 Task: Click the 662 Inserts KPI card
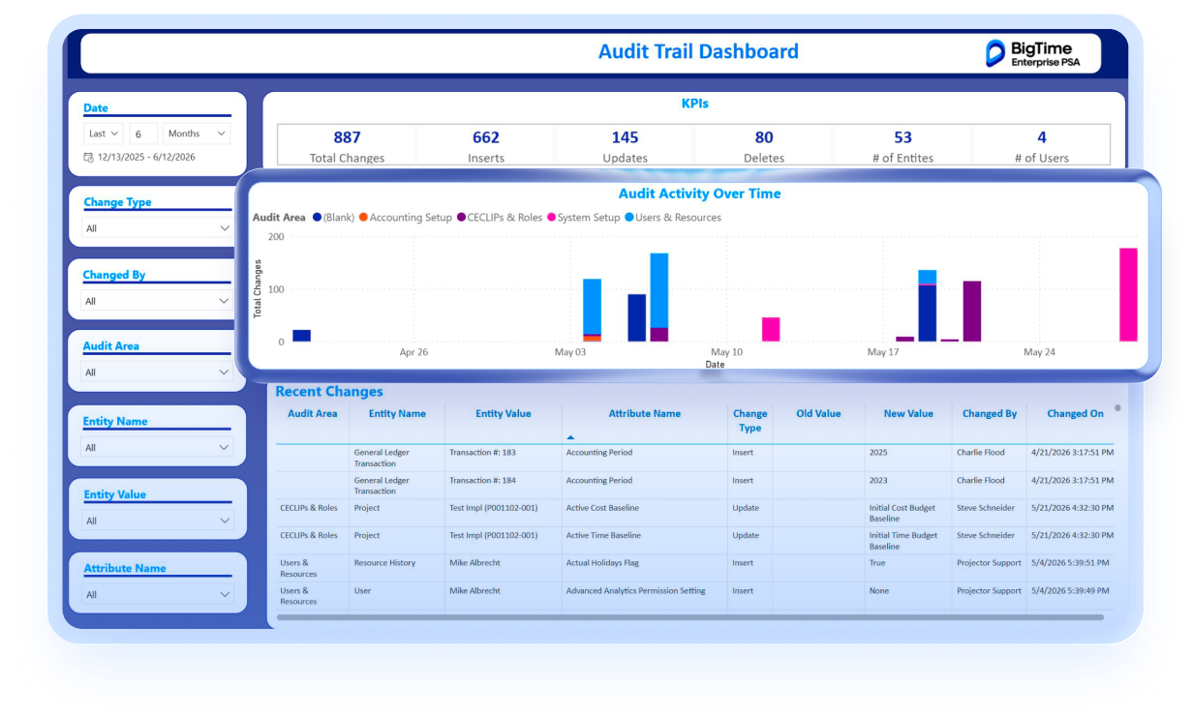click(x=486, y=145)
